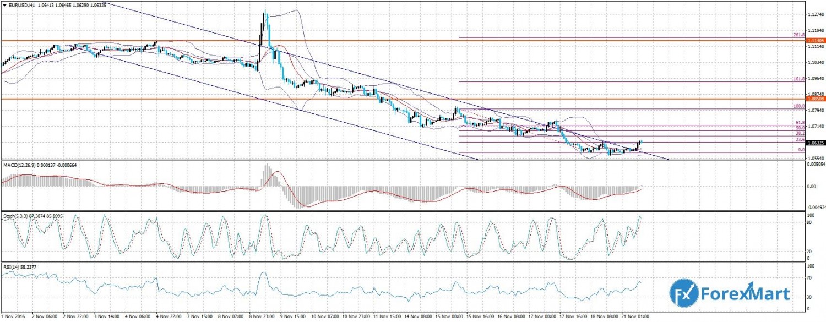Select the 100.0 Fibonacci level label
Screen dimensions: 826x322
[799, 106]
